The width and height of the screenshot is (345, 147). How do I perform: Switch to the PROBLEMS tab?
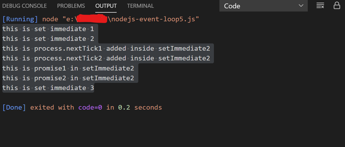pos(71,6)
